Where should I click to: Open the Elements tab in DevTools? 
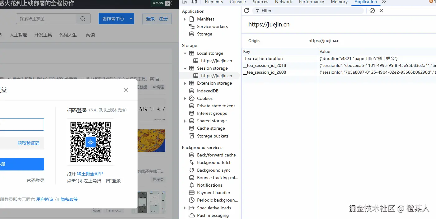coord(214,2)
